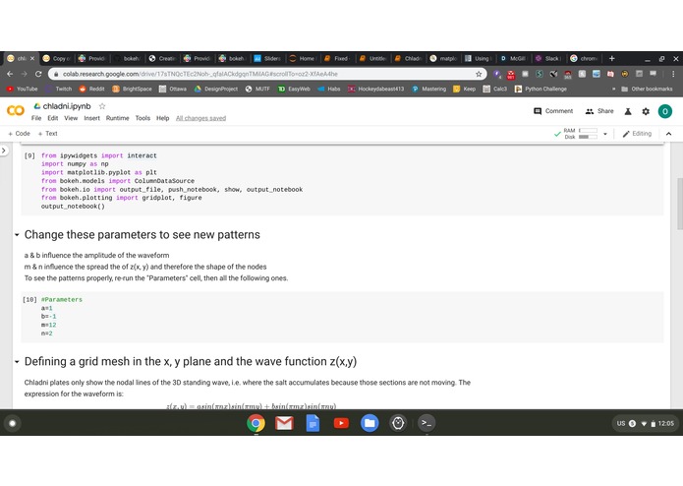This screenshot has width=683, height=486.
Task: Open the View menu
Action: (71, 118)
